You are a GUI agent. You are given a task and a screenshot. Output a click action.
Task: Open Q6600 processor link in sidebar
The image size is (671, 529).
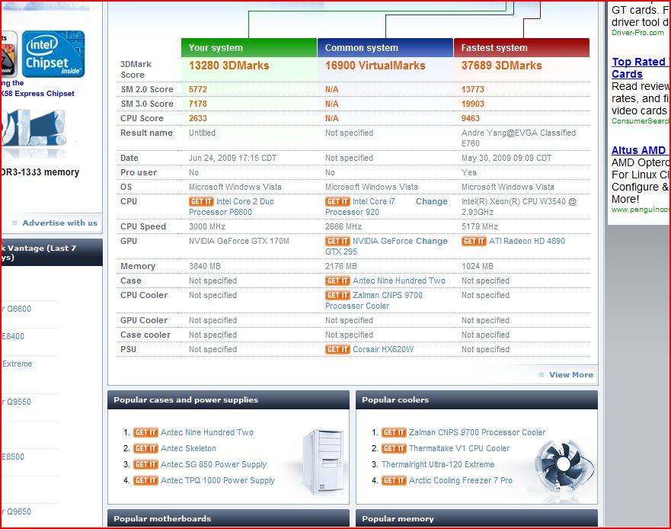click(x=17, y=309)
